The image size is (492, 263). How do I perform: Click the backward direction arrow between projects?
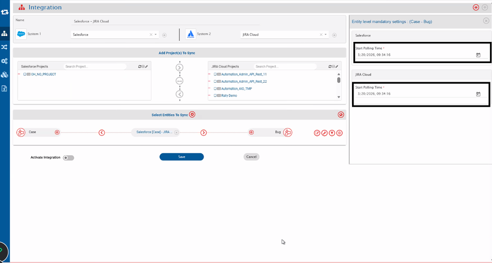pyautogui.click(x=179, y=94)
